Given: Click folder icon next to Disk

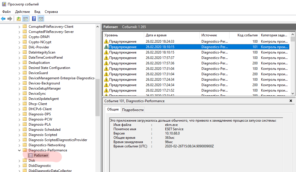Looking at the screenshot, I should coord(25,160).
